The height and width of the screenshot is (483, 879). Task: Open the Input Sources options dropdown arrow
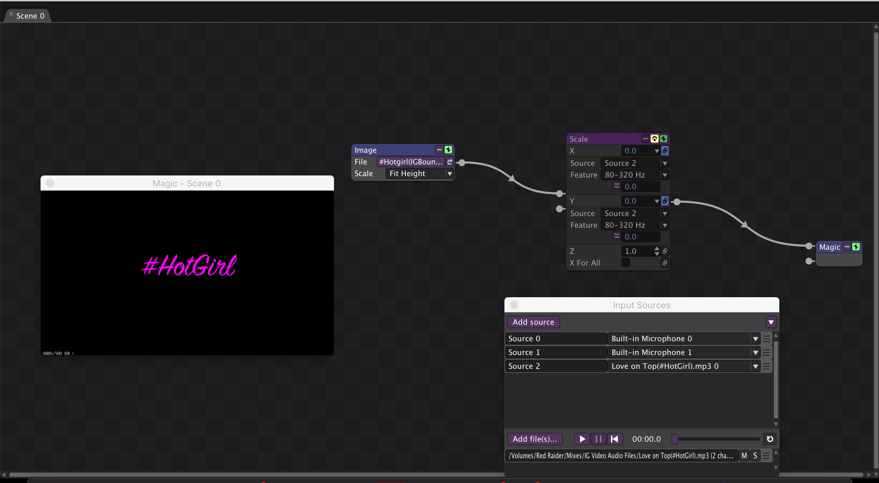(771, 322)
